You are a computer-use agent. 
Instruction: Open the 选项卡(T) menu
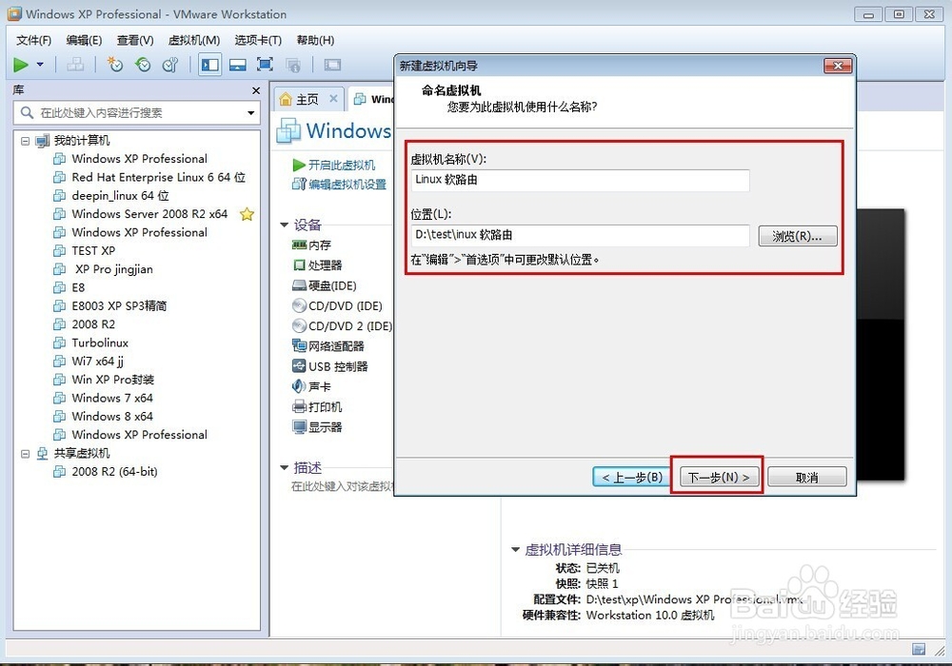pos(258,40)
